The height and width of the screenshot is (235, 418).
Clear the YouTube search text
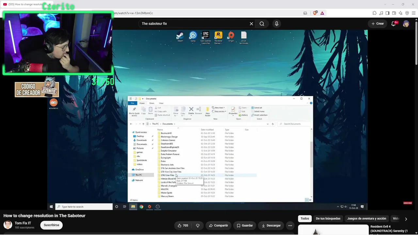click(x=251, y=23)
